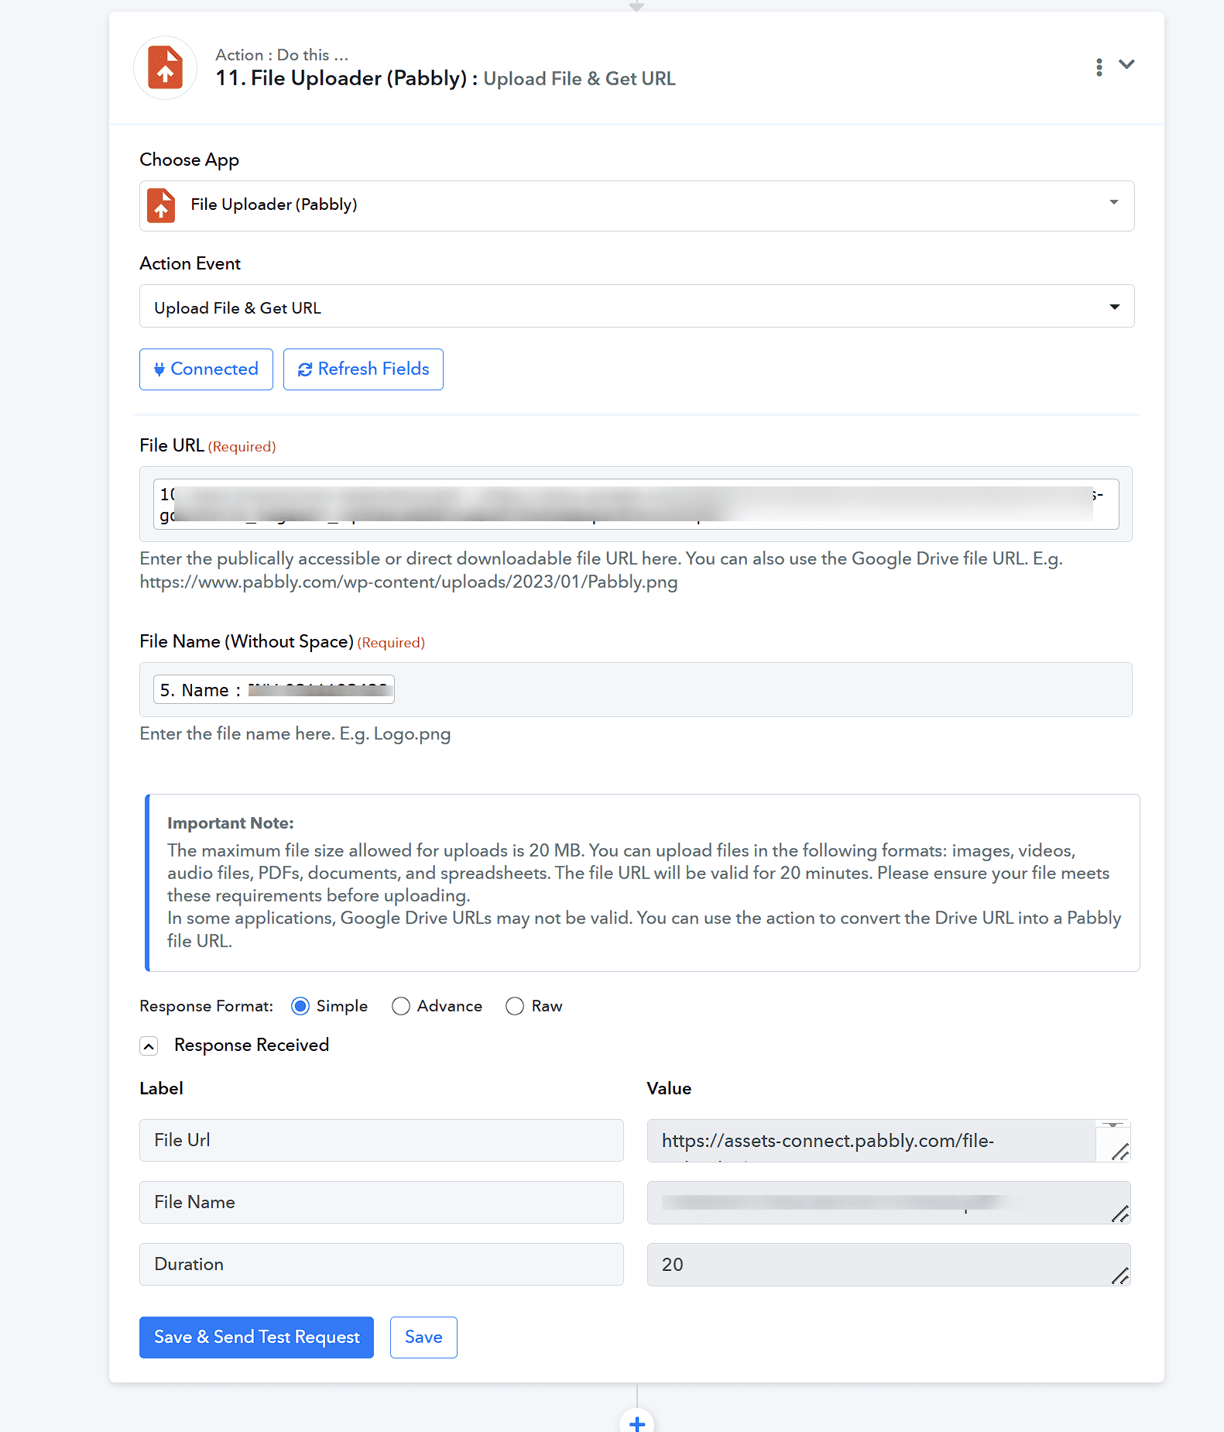Screen dimensions: 1224x1432
Task: Click the Duration value showing 20
Action: 889,1265
